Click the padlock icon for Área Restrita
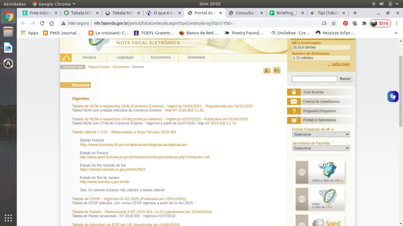The image size is (403, 226). coord(294,92)
